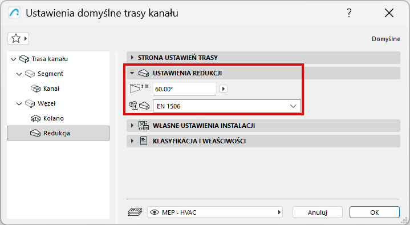Open the EN 1506 standard dropdown
The height and width of the screenshot is (225, 410).
pos(227,106)
